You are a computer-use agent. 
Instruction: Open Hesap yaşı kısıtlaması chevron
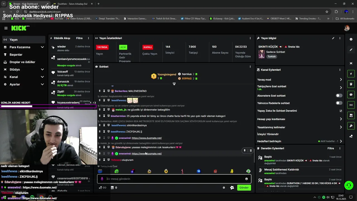341,119
